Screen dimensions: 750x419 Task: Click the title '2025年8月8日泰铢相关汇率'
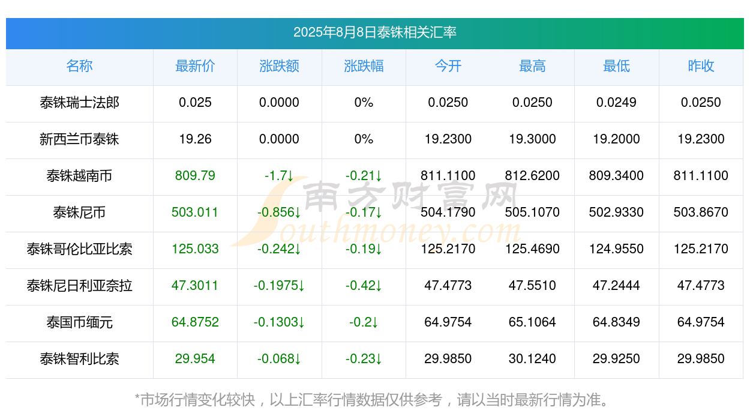click(x=375, y=32)
